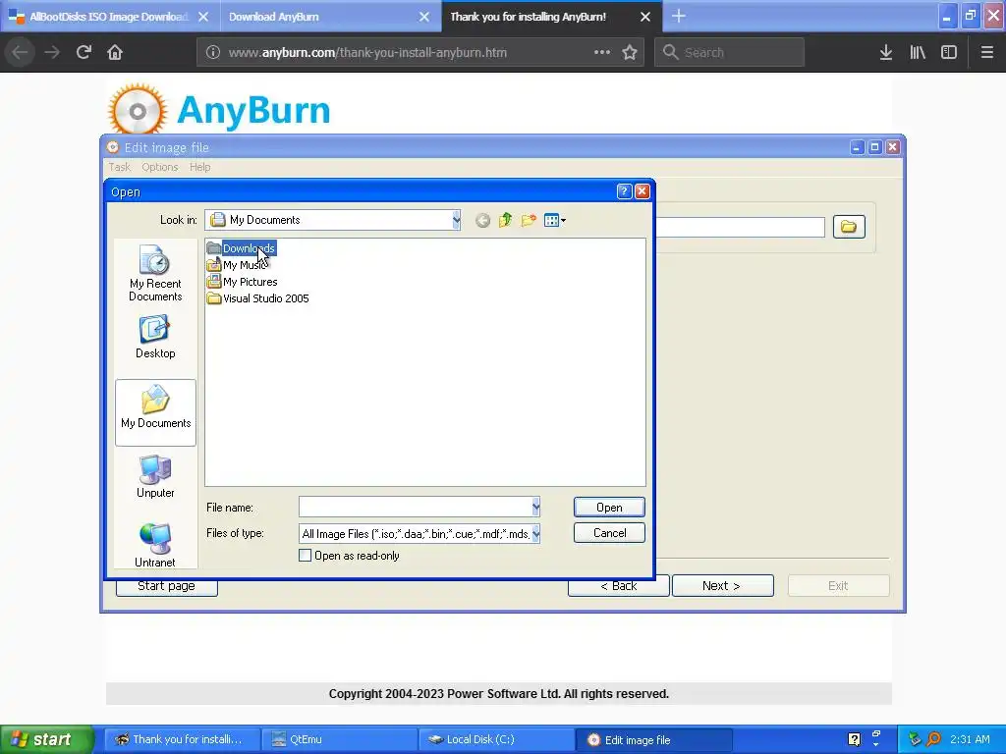The height and width of the screenshot is (754, 1006).
Task: Open the Options menu in AnyBurn
Action: pos(160,167)
